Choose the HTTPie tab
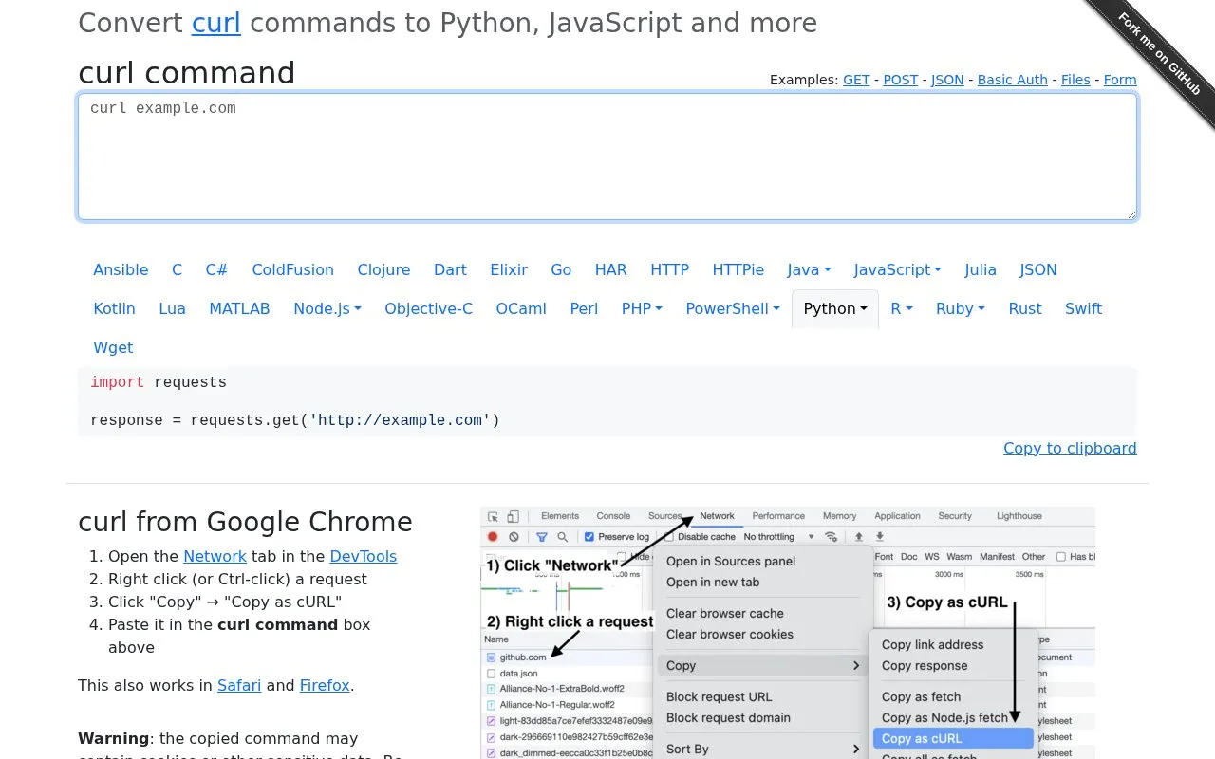This screenshot has width=1215, height=759. 738,269
